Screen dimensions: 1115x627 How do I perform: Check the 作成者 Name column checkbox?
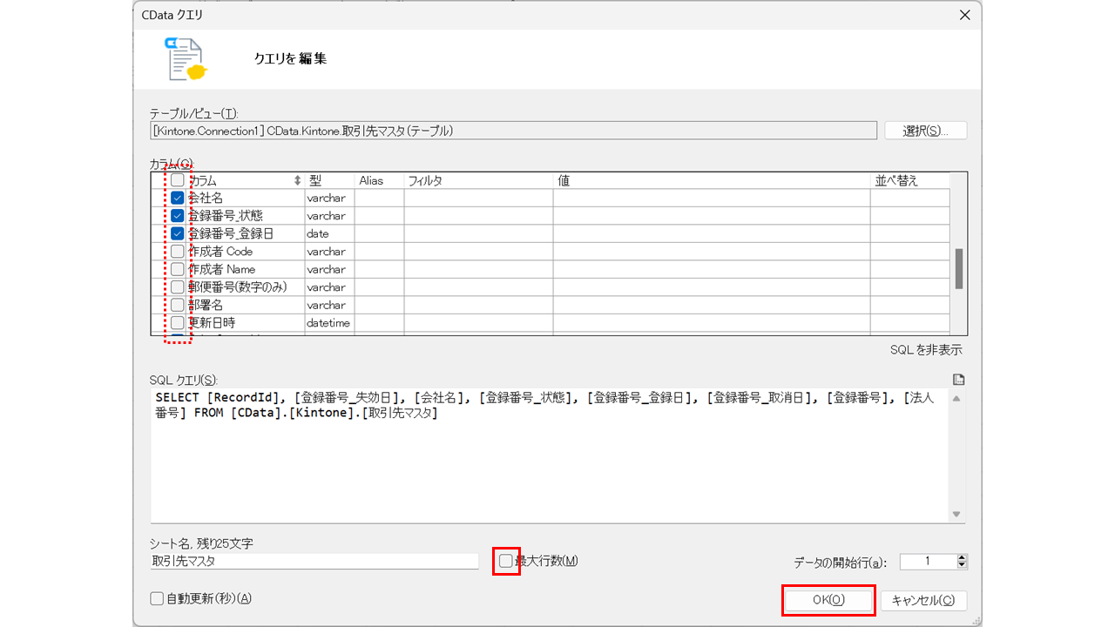[178, 269]
